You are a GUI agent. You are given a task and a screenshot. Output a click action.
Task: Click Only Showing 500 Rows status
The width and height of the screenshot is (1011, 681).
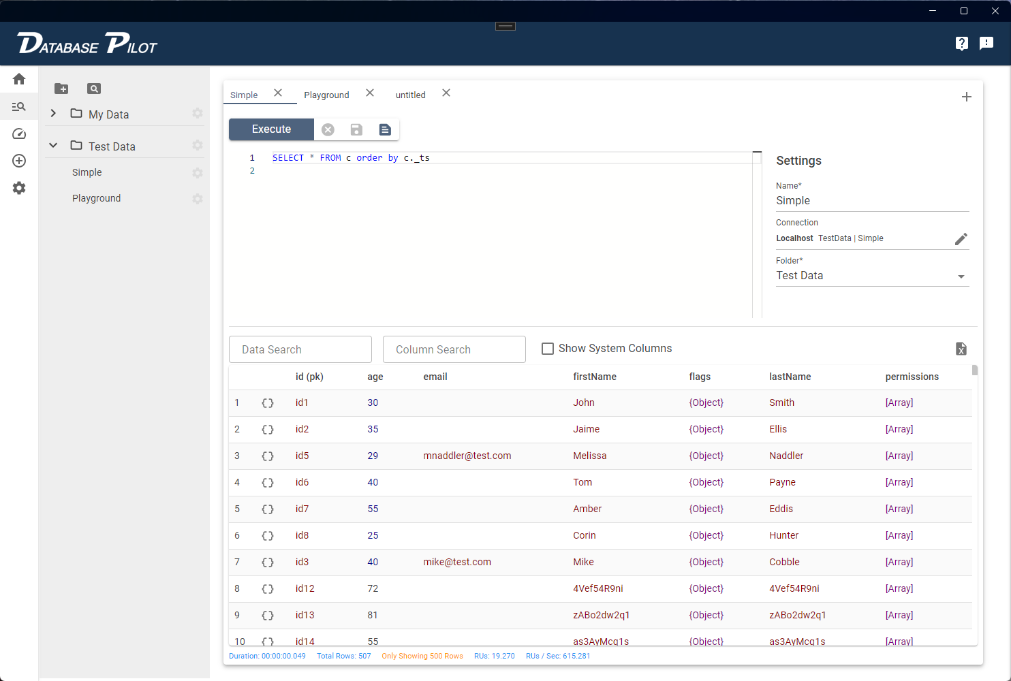click(x=422, y=656)
